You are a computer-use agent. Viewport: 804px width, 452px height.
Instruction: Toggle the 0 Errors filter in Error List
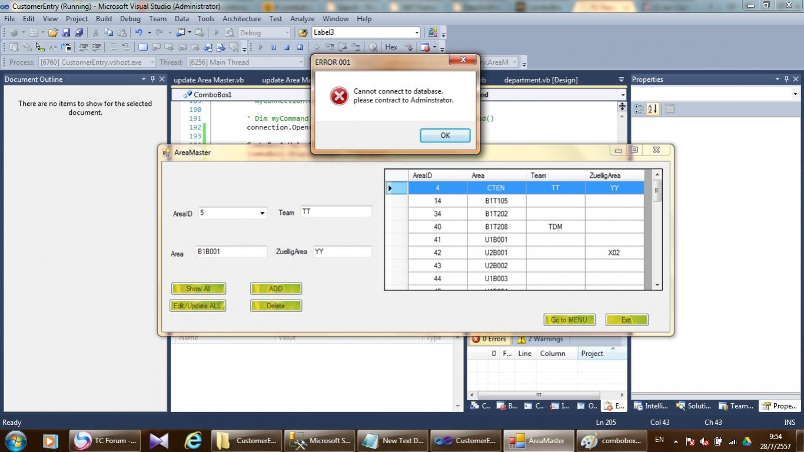[490, 339]
